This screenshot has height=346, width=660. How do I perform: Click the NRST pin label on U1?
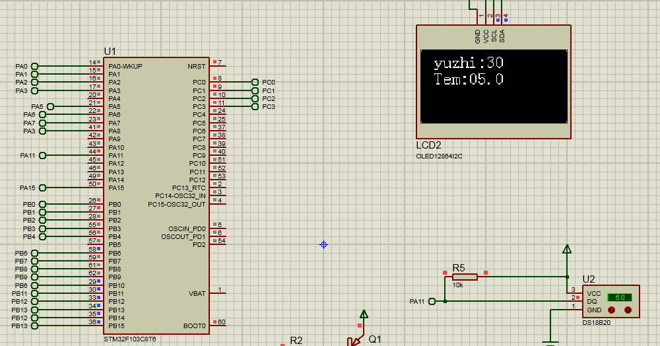tap(197, 67)
